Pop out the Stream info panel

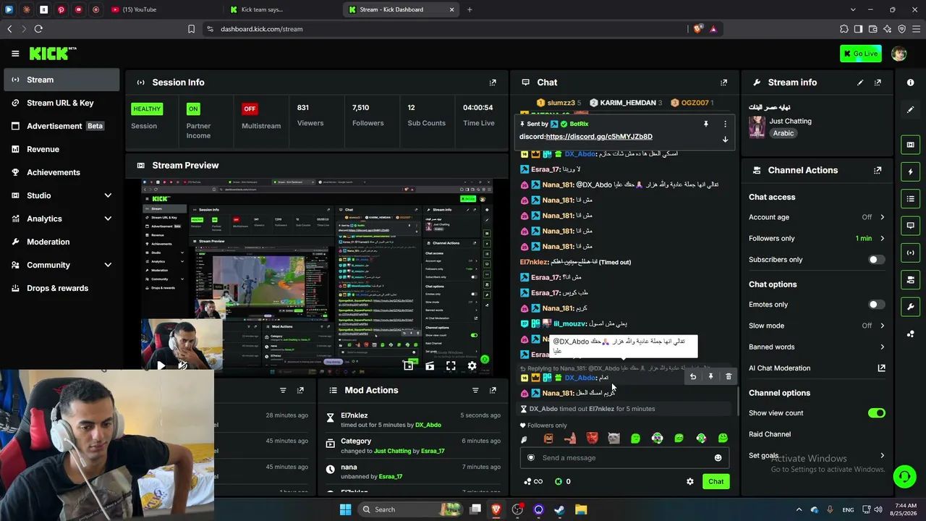point(878,82)
